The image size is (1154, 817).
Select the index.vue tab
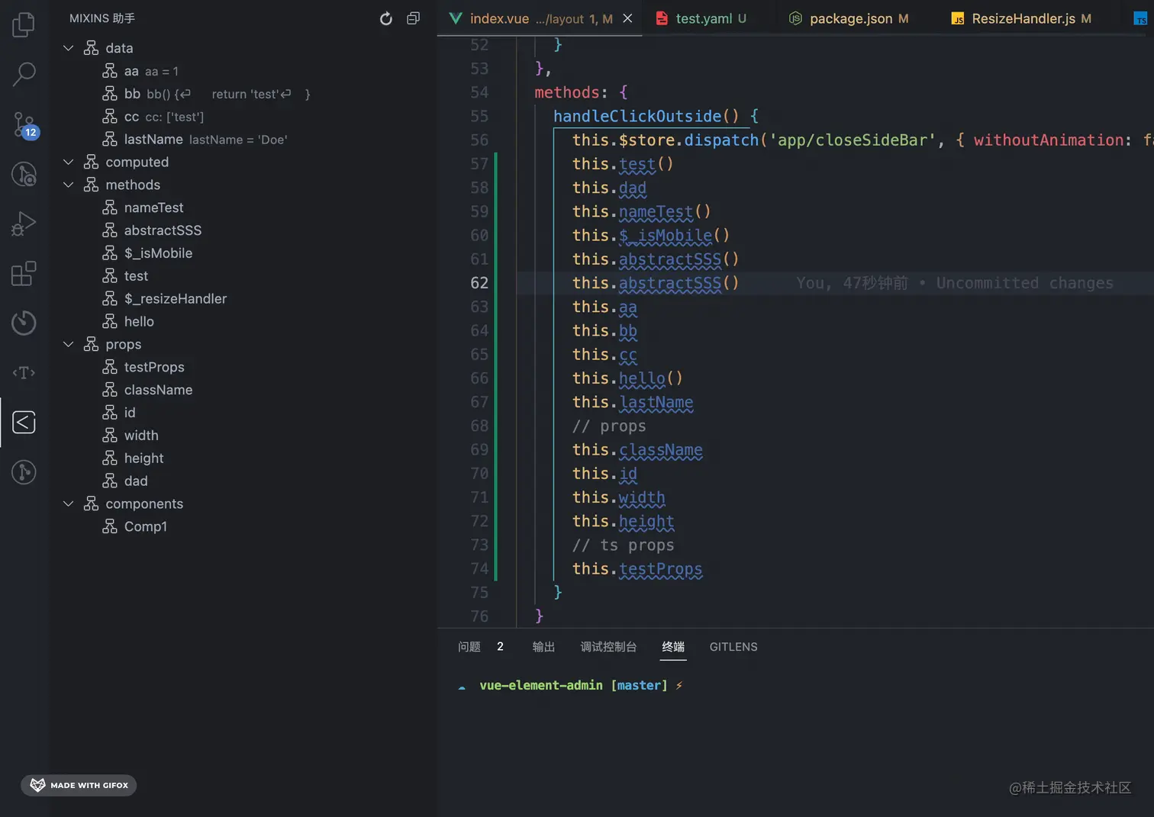point(541,18)
